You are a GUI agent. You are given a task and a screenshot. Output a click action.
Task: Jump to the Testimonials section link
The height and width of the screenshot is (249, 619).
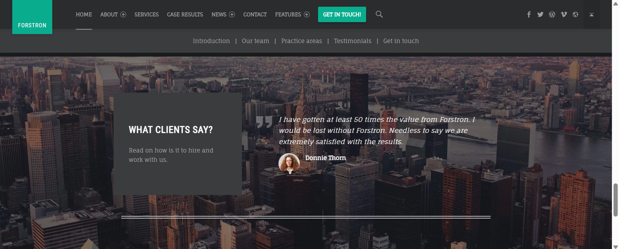click(x=352, y=41)
